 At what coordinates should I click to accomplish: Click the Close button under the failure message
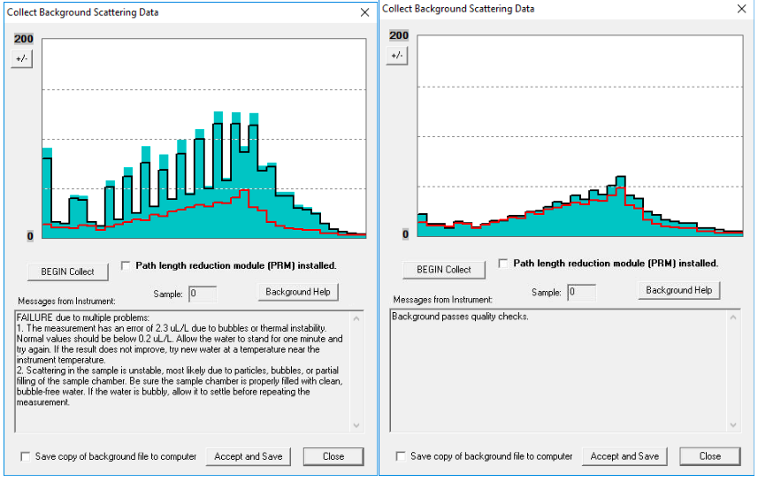pyautogui.click(x=333, y=456)
